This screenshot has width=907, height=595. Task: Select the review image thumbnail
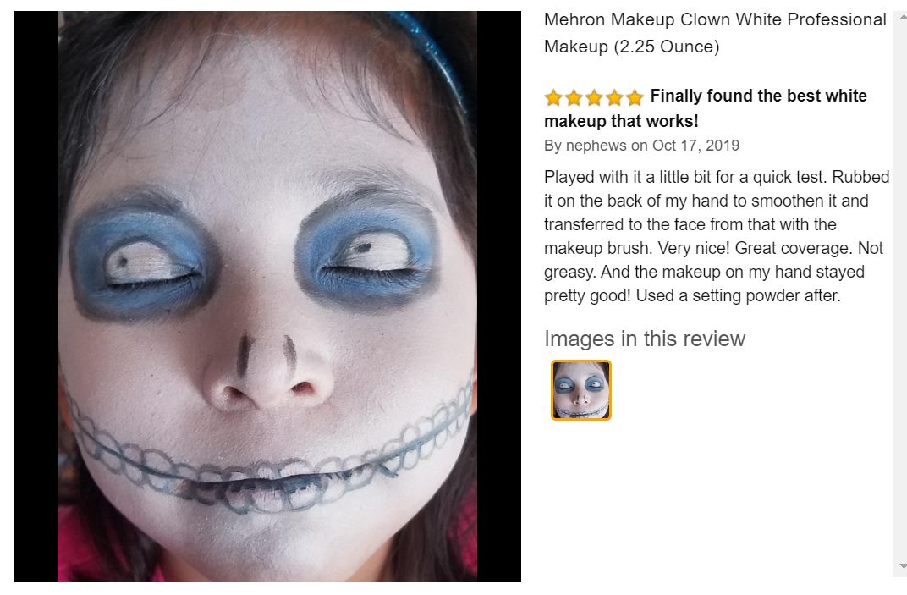pyautogui.click(x=580, y=390)
